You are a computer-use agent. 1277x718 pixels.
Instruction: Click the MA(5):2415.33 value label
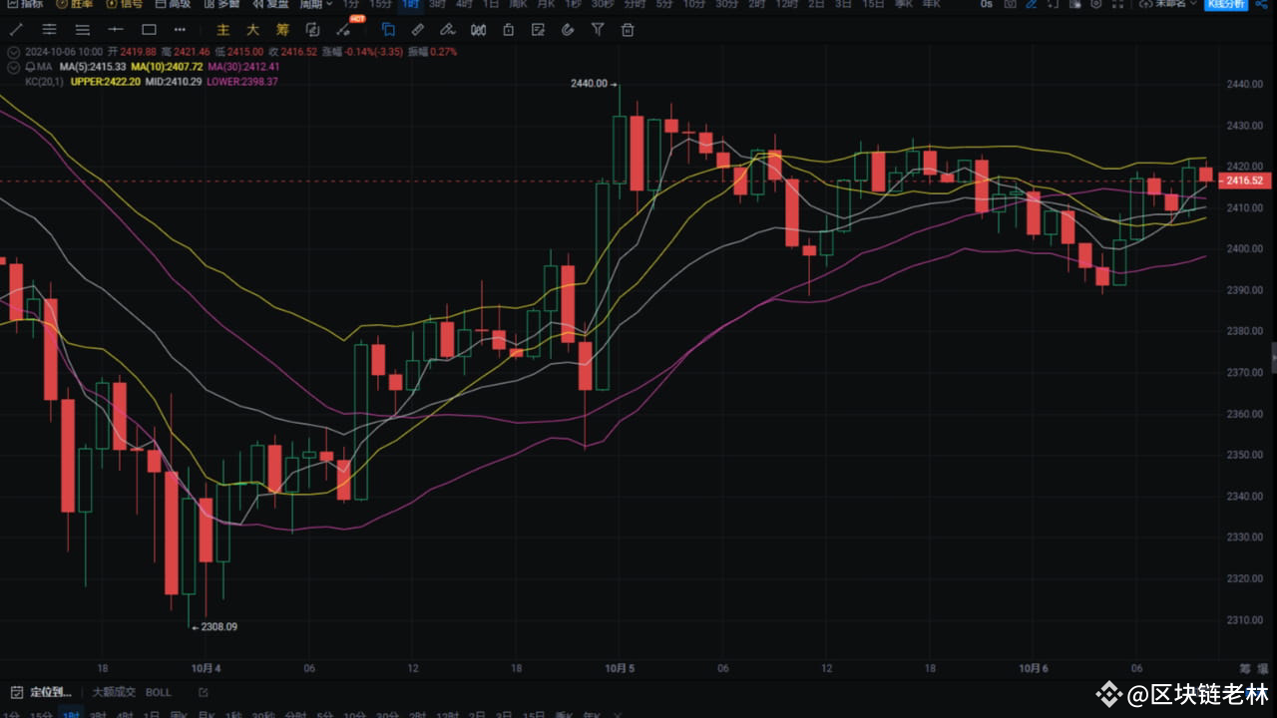(93, 67)
